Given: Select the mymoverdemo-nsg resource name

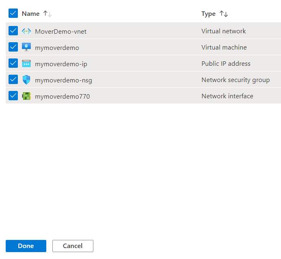Looking at the screenshot, I should coord(63,80).
